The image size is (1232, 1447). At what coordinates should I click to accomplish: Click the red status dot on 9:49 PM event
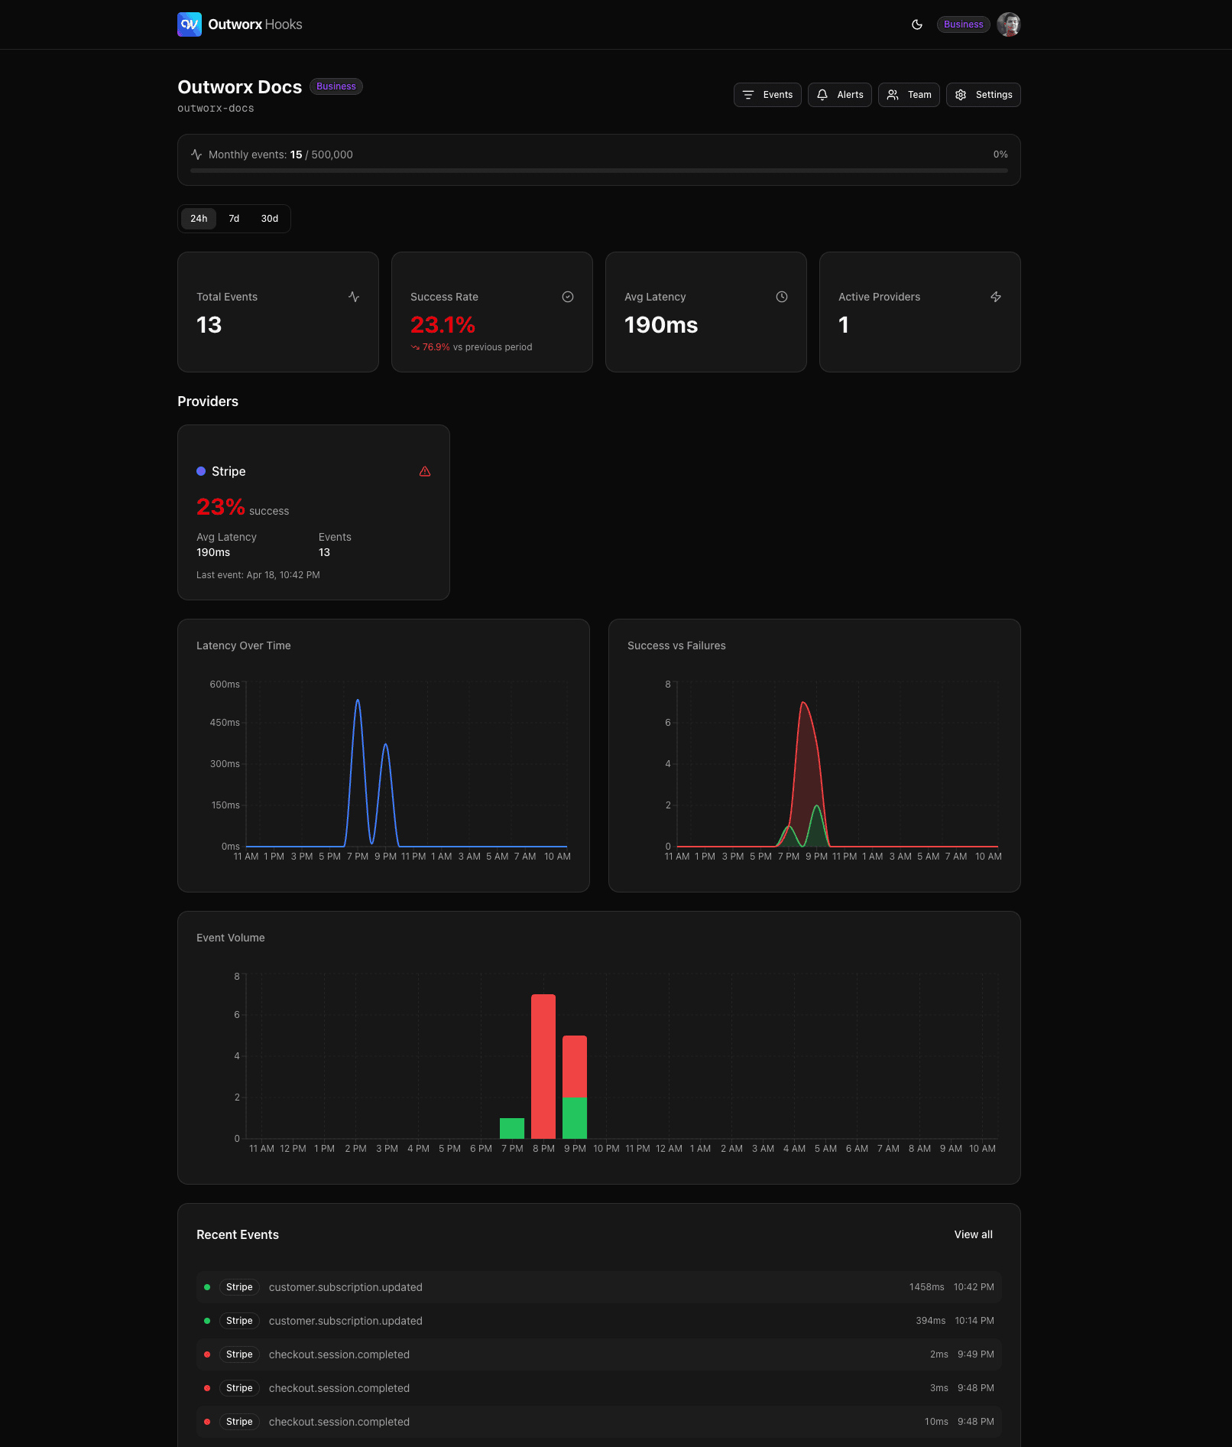click(x=207, y=1354)
